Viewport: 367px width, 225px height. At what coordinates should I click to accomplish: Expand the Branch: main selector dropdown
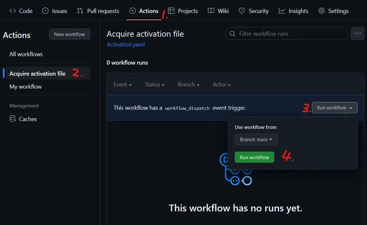tap(256, 140)
